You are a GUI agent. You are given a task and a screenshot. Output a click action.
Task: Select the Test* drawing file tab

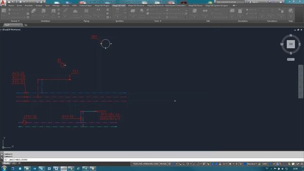(x=13, y=25)
